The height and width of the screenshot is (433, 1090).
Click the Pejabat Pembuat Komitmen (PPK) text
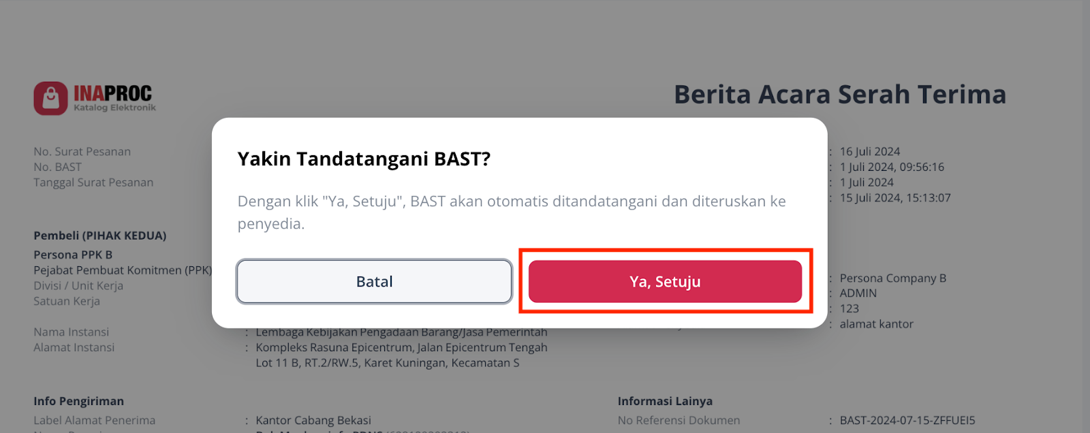[123, 270]
